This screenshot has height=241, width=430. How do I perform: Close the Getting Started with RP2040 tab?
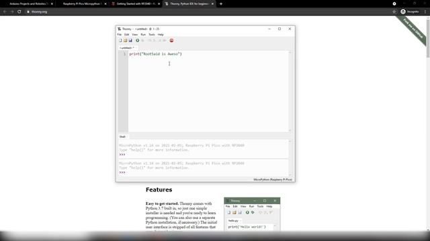[159, 4]
